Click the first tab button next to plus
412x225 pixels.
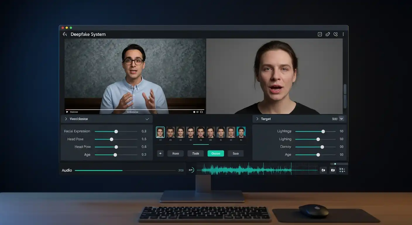tap(176, 154)
